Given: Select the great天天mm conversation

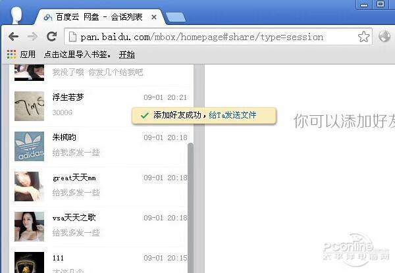Looking at the screenshot, I should pyautogui.click(x=101, y=186).
